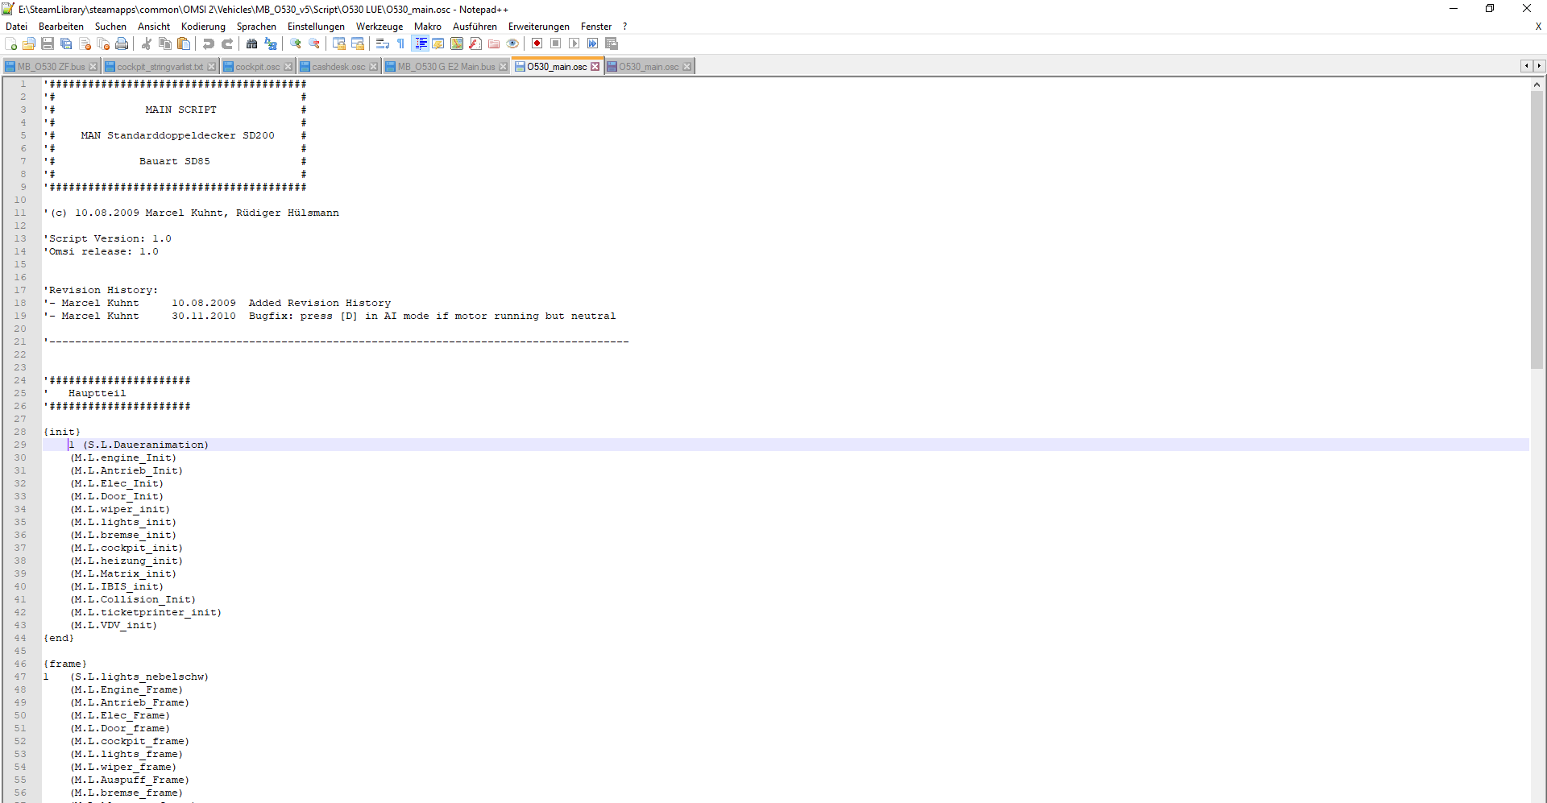Close the MB_O530 ZF.bus tab
This screenshot has width=1547, height=803.
pos(93,67)
